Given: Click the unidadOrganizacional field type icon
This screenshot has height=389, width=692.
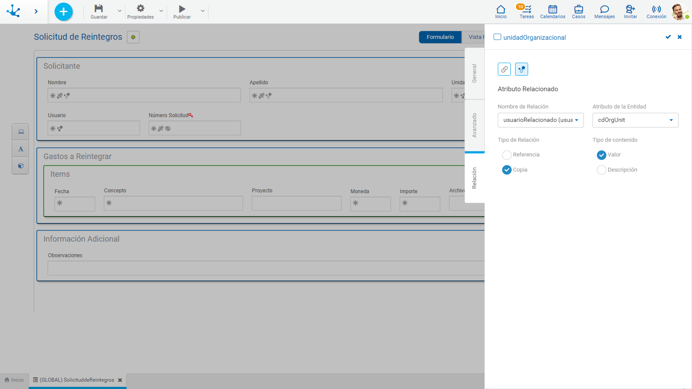Looking at the screenshot, I should tap(497, 37).
